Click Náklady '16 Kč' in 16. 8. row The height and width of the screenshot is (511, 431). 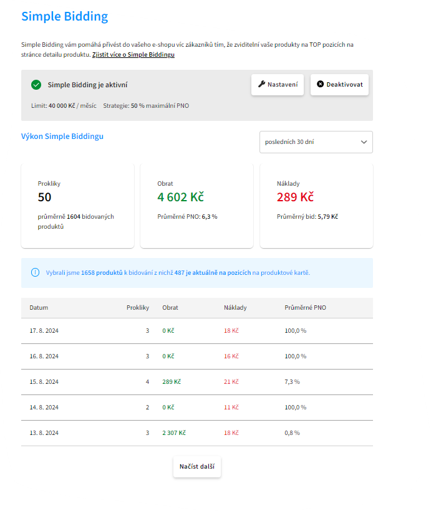(x=231, y=356)
